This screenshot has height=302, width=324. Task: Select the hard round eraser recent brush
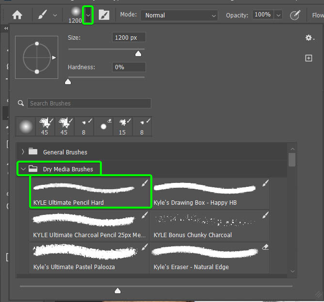click(103, 126)
